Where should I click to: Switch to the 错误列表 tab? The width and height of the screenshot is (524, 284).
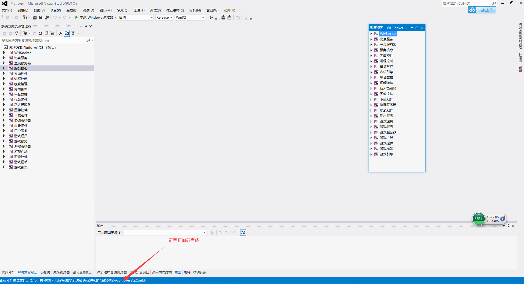(200, 272)
